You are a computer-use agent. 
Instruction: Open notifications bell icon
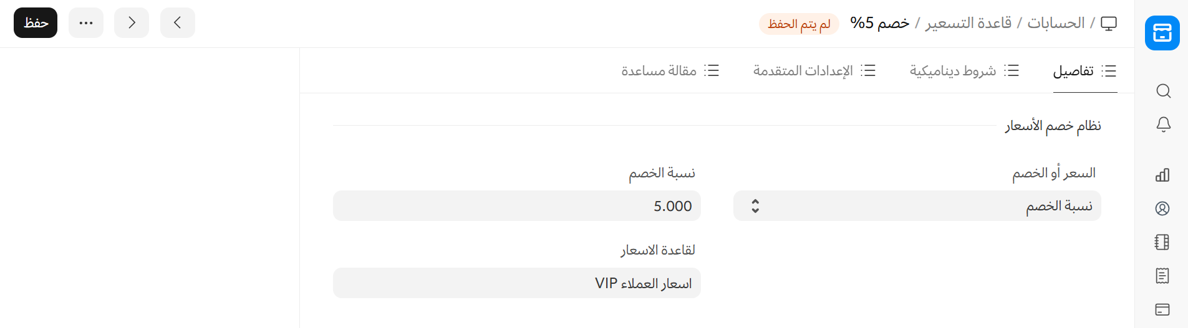pos(1163,124)
